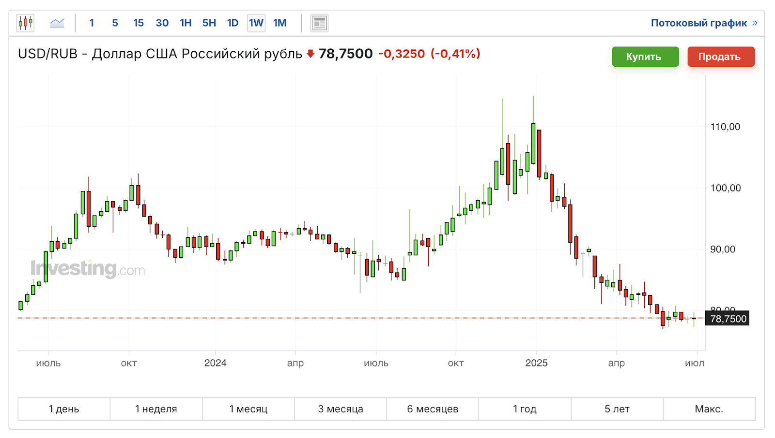Show the 3 месяца range
The width and height of the screenshot is (775, 438).
(341, 409)
